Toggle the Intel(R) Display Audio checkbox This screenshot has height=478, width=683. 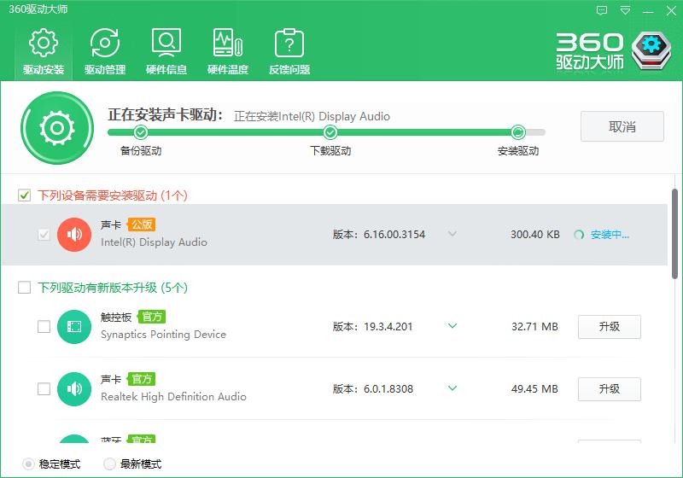(x=44, y=235)
